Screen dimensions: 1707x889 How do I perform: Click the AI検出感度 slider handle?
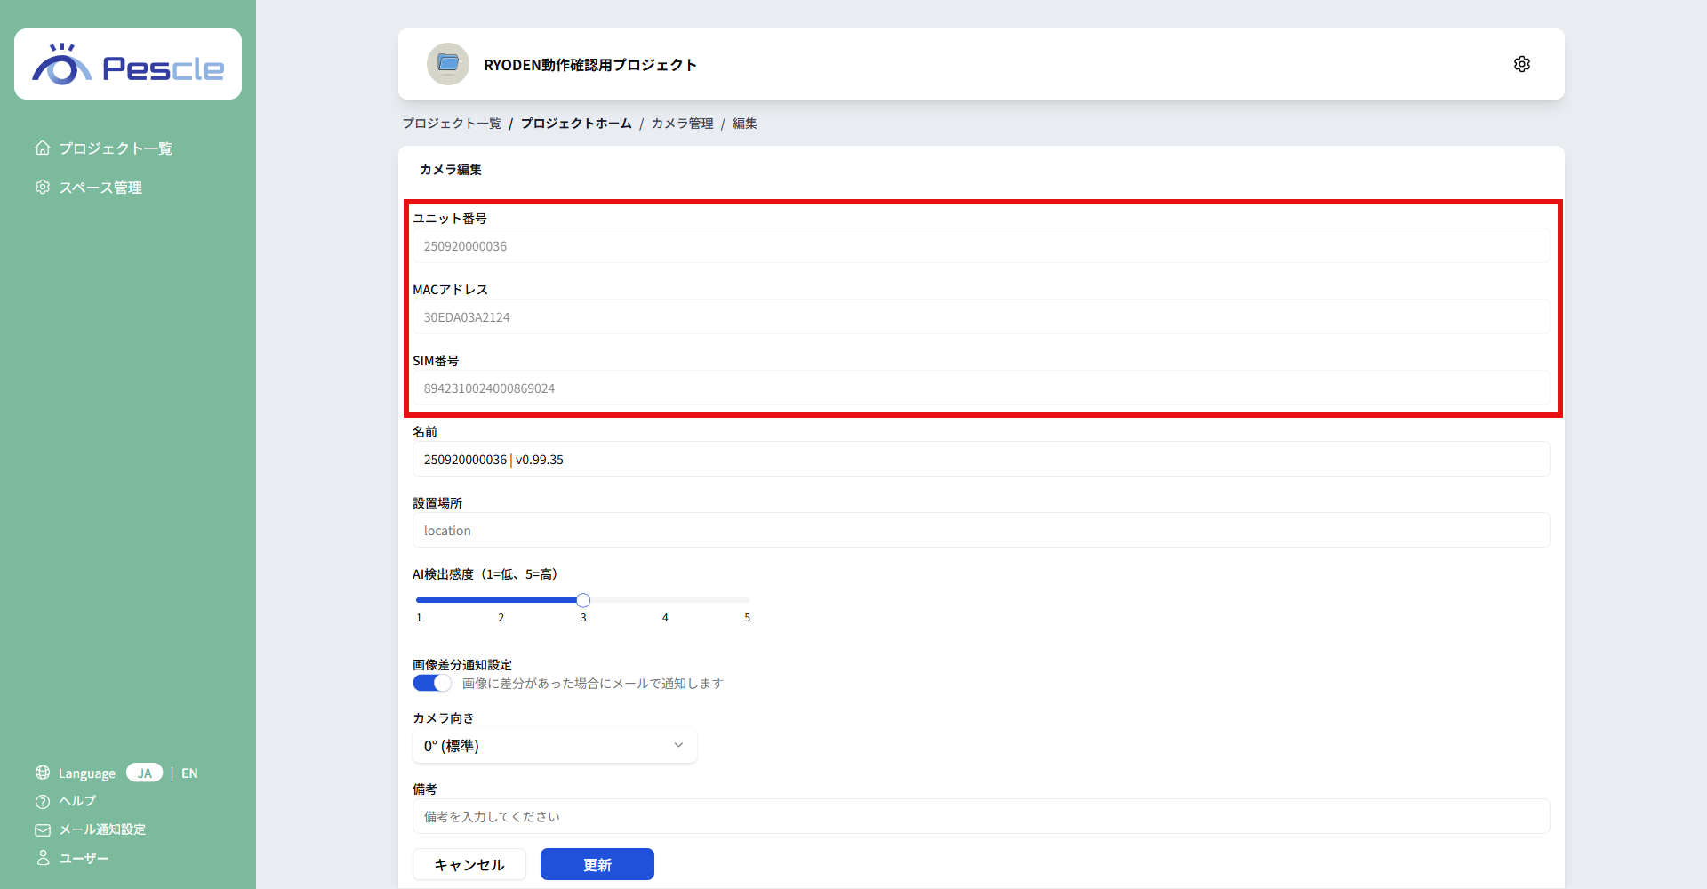coord(582,599)
